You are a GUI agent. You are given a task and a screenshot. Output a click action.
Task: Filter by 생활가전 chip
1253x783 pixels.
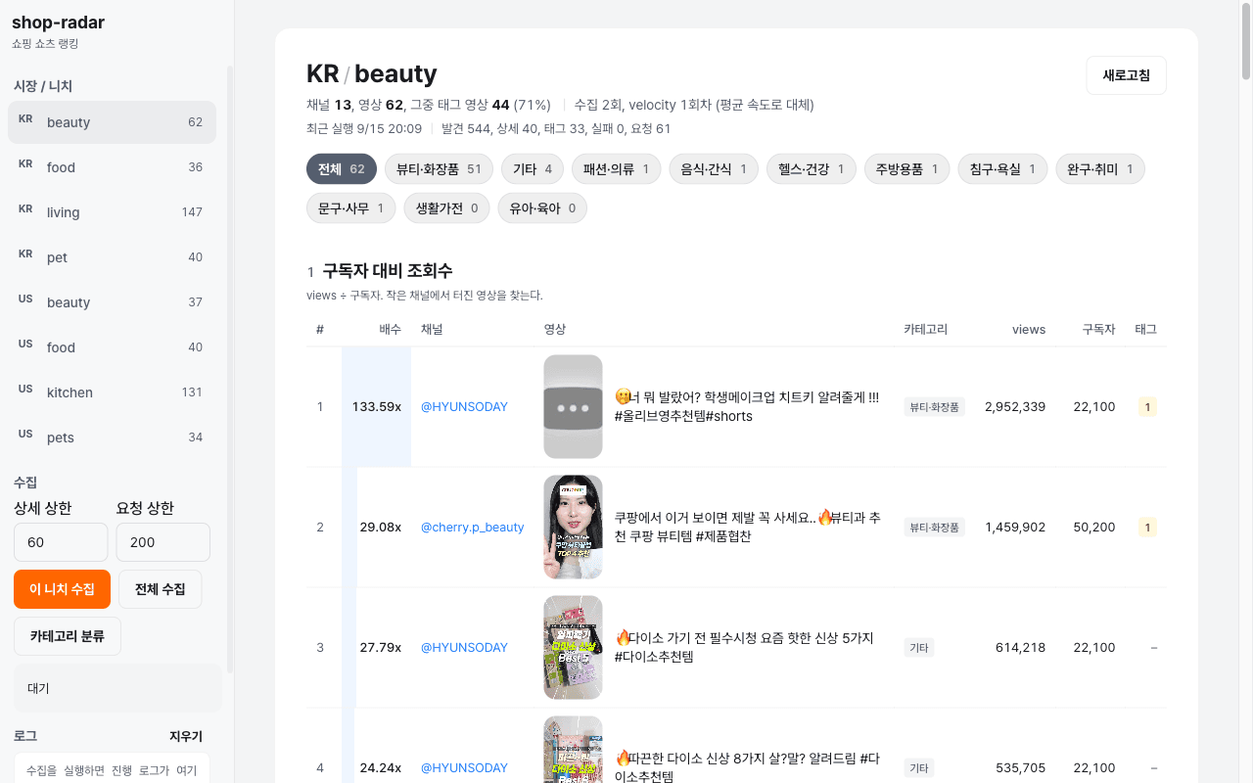(446, 208)
